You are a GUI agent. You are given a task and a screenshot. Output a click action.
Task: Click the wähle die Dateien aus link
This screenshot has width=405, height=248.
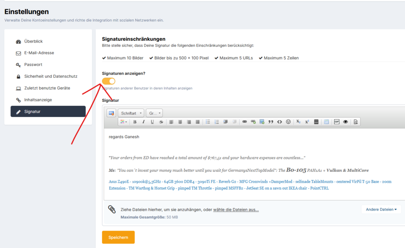click(x=236, y=210)
